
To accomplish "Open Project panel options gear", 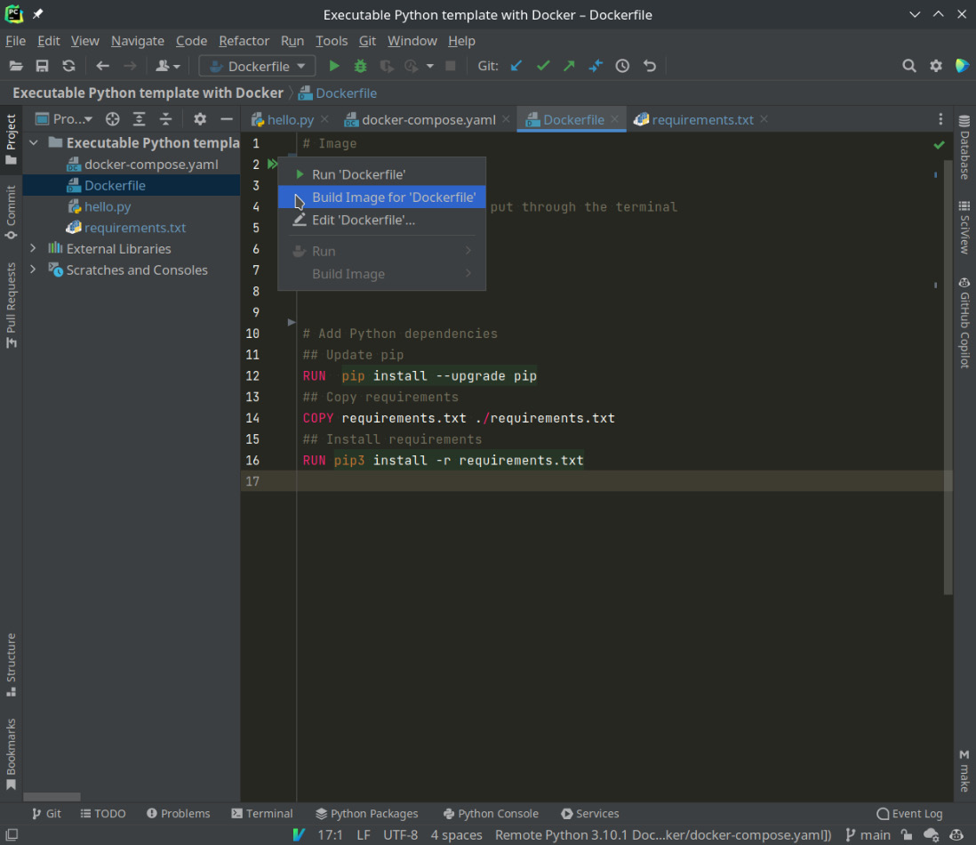I will tap(200, 119).
